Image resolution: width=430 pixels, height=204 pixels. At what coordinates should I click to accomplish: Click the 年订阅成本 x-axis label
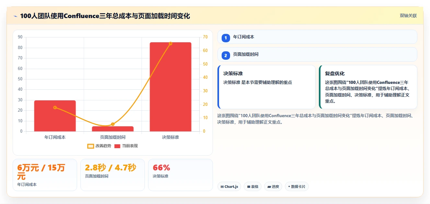55,137
